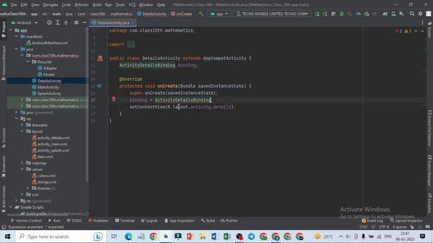Viewport: 433px width, 243px height.
Task: Expand the folded import block
Action: 131,45
